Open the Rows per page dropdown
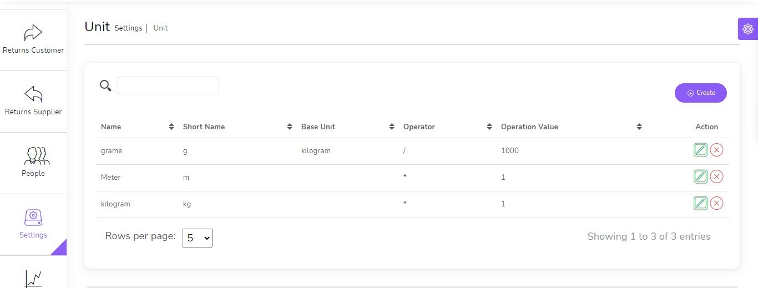758x288 pixels. (x=198, y=238)
